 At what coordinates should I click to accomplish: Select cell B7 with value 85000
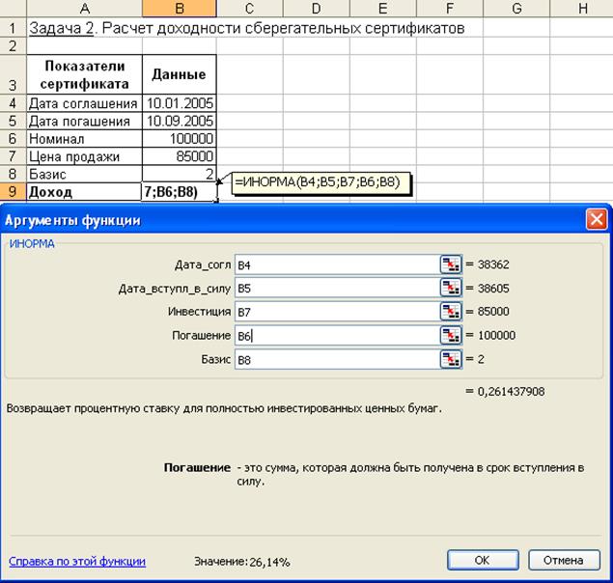coord(180,156)
